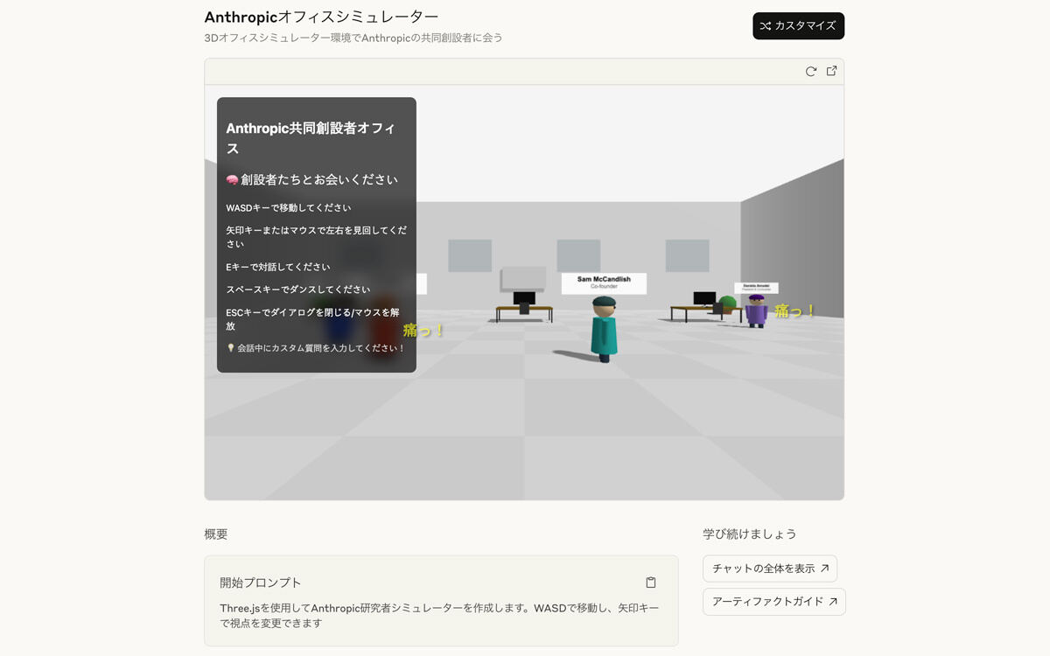Image resolution: width=1050 pixels, height=656 pixels.
Task: Open the アーティファクトガイド link
Action: tap(773, 602)
